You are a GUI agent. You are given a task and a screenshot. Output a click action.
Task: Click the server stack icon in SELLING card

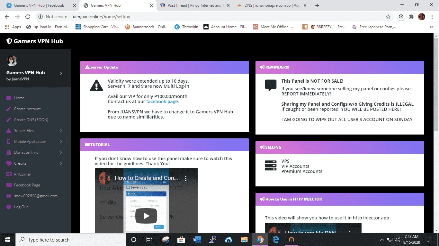tap(271, 166)
